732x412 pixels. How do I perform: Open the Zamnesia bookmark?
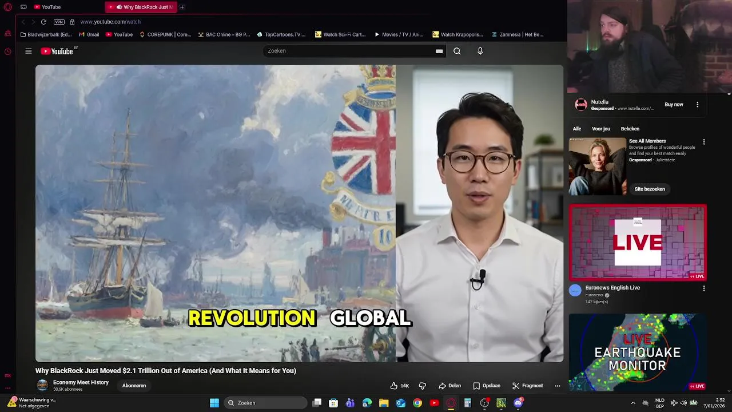tap(517, 34)
